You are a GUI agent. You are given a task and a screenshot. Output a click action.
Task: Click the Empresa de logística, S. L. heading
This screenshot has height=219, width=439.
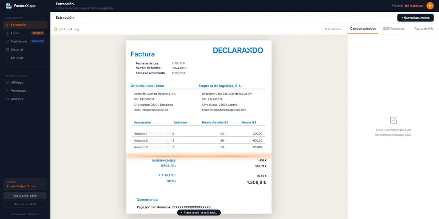pos(220,86)
